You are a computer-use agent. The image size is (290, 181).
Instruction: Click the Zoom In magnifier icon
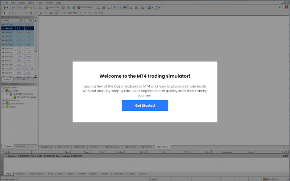pos(115,7)
